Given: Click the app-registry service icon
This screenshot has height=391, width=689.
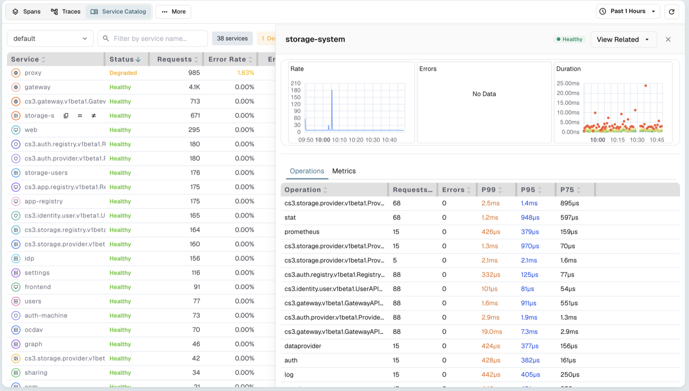Looking at the screenshot, I should click(16, 201).
